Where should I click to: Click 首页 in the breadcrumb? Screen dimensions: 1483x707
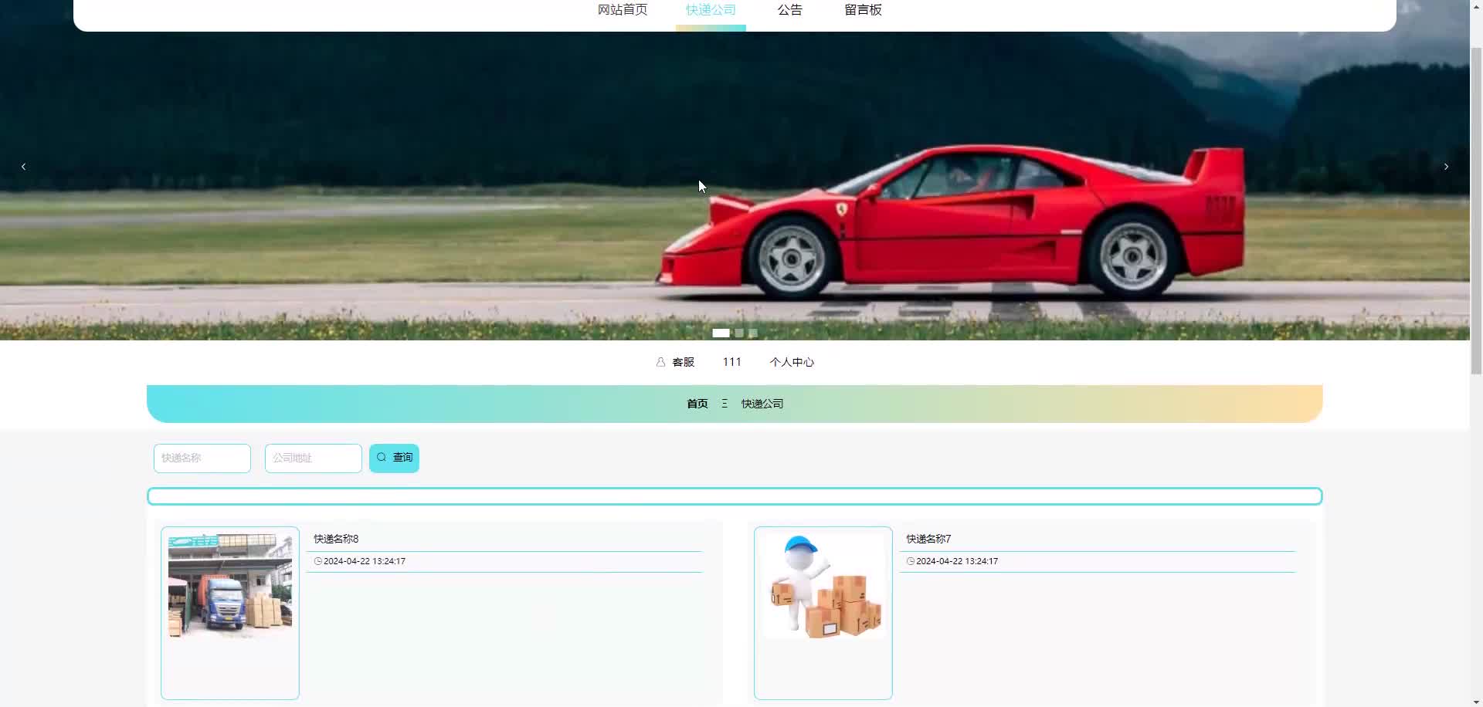tap(697, 404)
